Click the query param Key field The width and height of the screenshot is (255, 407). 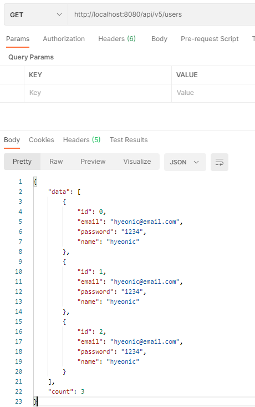point(98,93)
